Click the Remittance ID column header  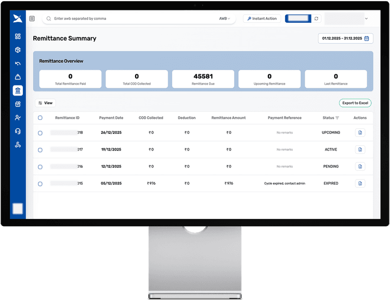(67, 118)
